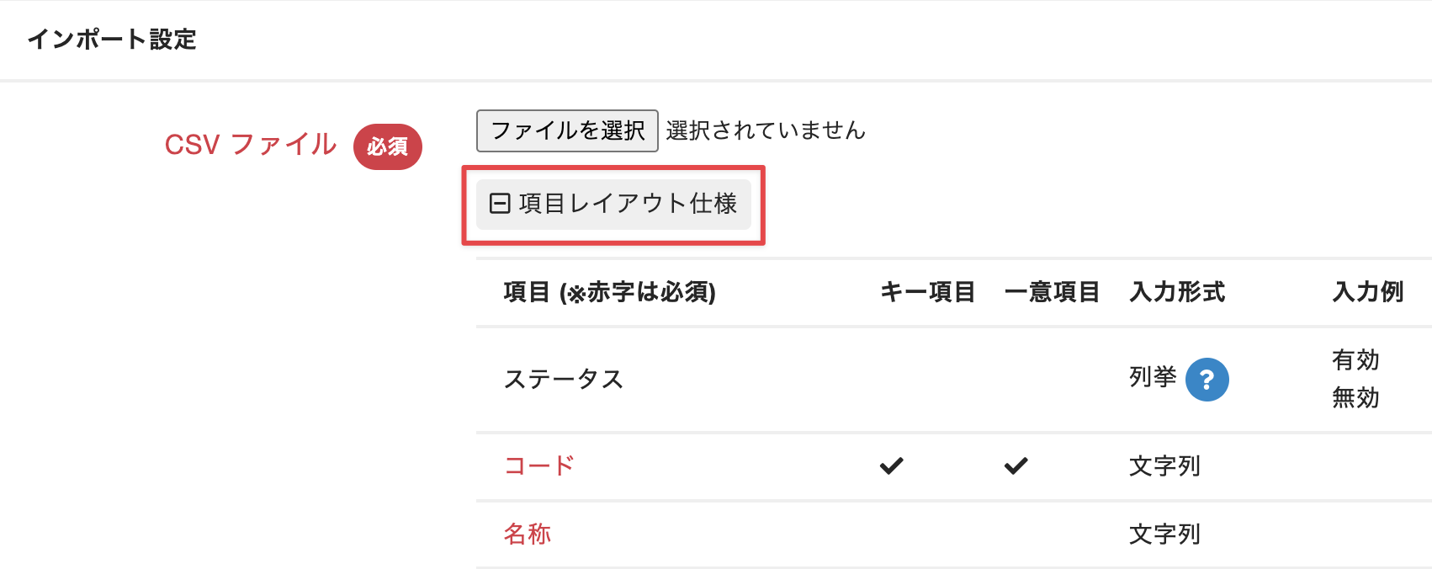Click the 列挙 input format text
This screenshot has height=569, width=1432.
coord(1152,377)
